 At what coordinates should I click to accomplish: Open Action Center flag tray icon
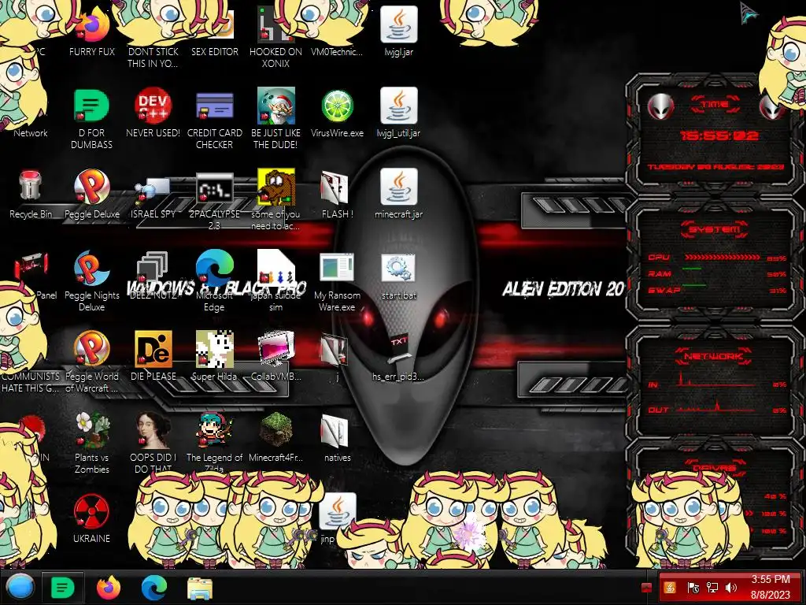click(693, 587)
